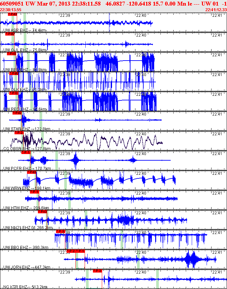
Task: Click the 22:39 time label on PCFR trace
Action: click(65, 153)
